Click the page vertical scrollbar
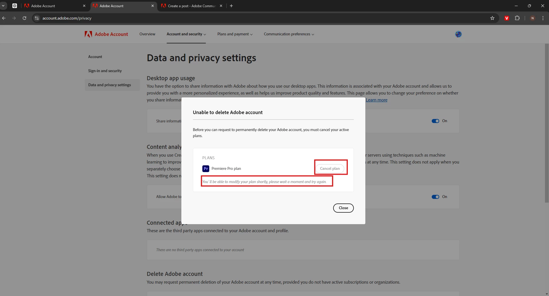Image resolution: width=549 pixels, height=296 pixels. click(x=547, y=123)
